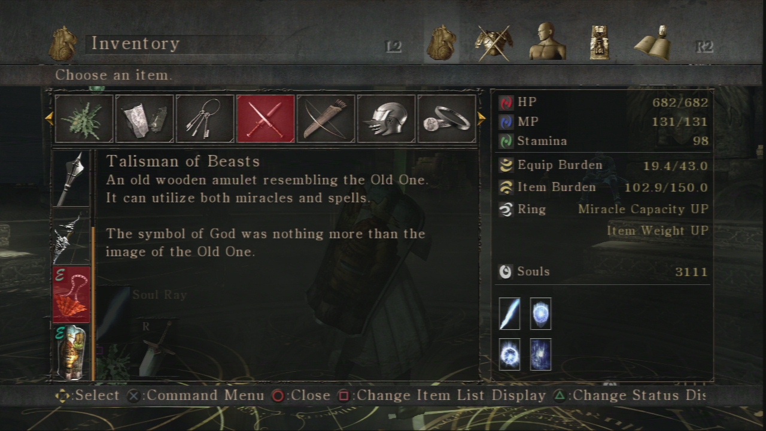Choose the equipped Talisman of Beasts item

(72, 295)
